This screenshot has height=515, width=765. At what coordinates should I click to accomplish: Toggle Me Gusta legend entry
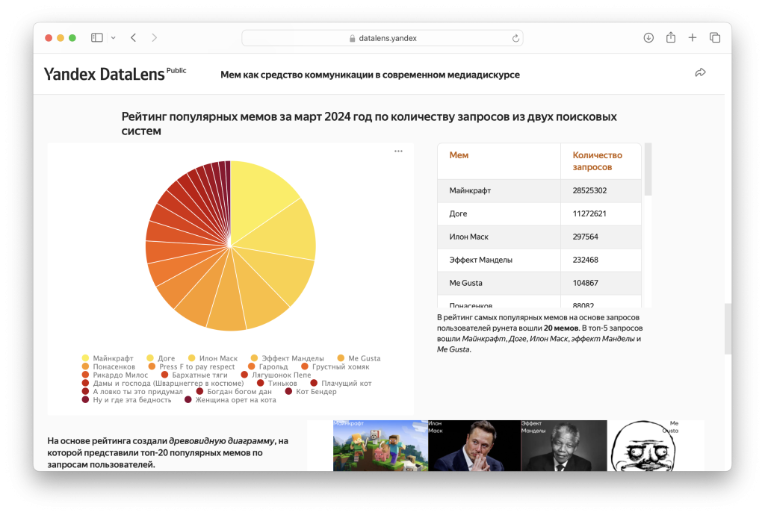(359, 358)
